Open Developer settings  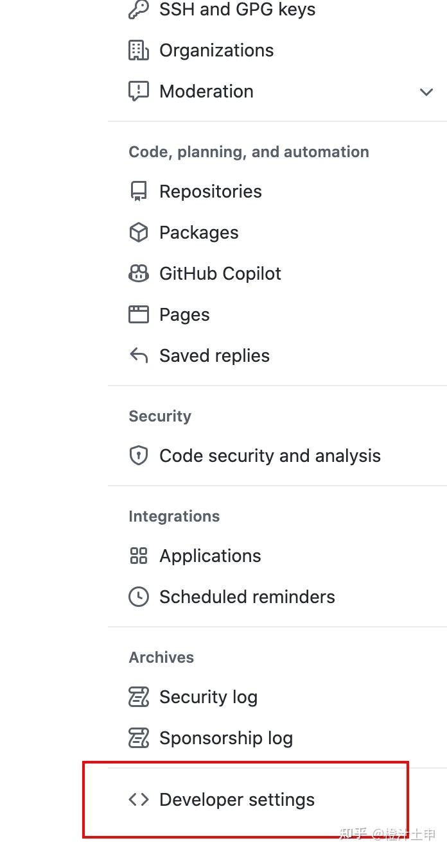tap(236, 799)
